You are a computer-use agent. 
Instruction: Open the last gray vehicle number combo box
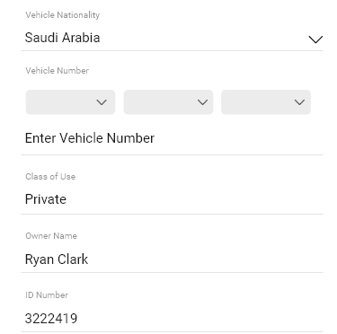266,102
